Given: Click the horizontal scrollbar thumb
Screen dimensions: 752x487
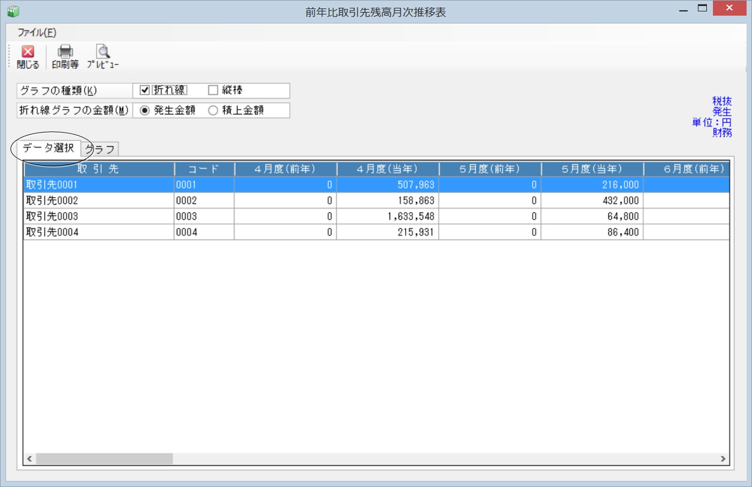Looking at the screenshot, I should point(104,458).
